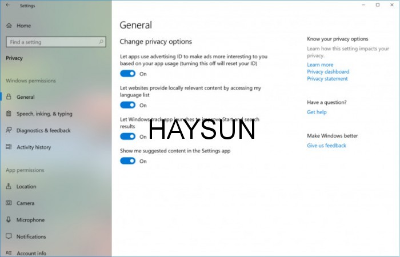The height and width of the screenshot is (257, 400).
Task: Select Account info in the sidebar
Action: pyautogui.click(x=31, y=253)
